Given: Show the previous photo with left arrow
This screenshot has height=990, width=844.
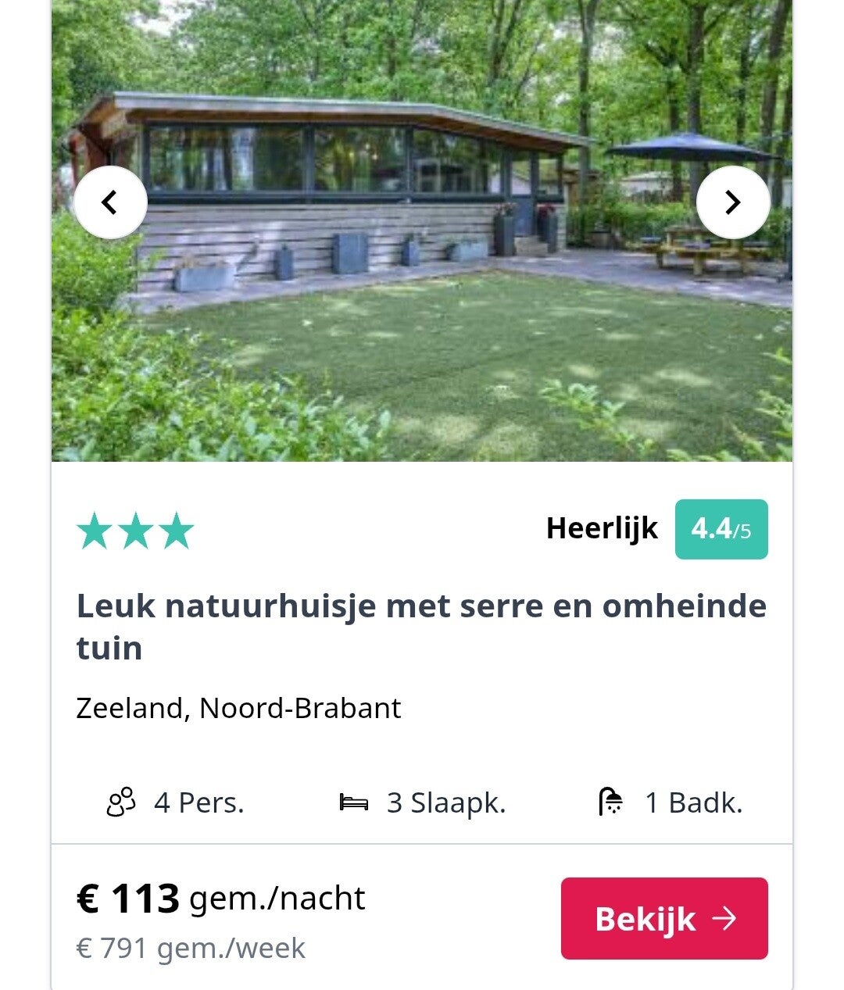Looking at the screenshot, I should [x=110, y=202].
